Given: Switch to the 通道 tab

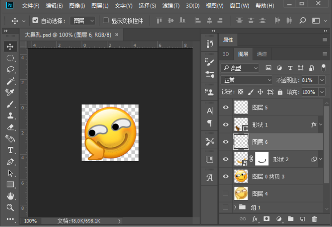Looking at the screenshot, I should click(x=262, y=54).
